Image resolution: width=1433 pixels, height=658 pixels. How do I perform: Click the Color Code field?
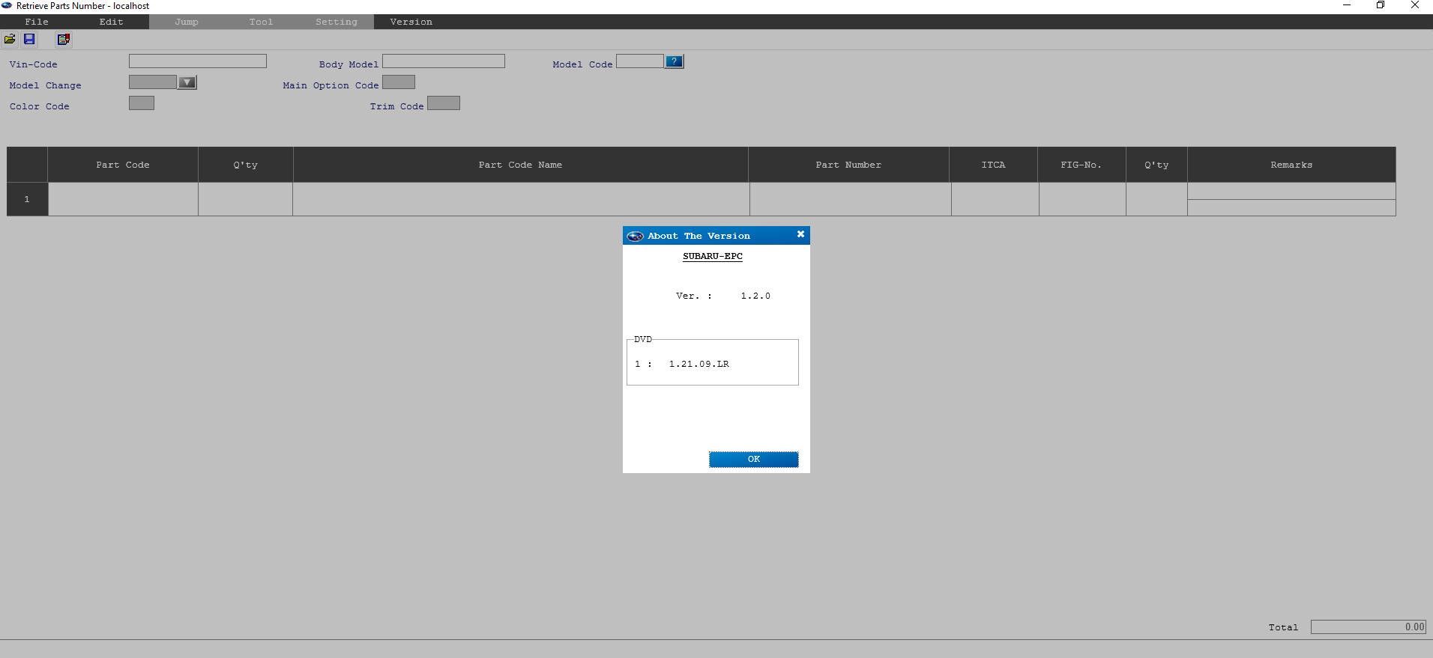tap(142, 103)
